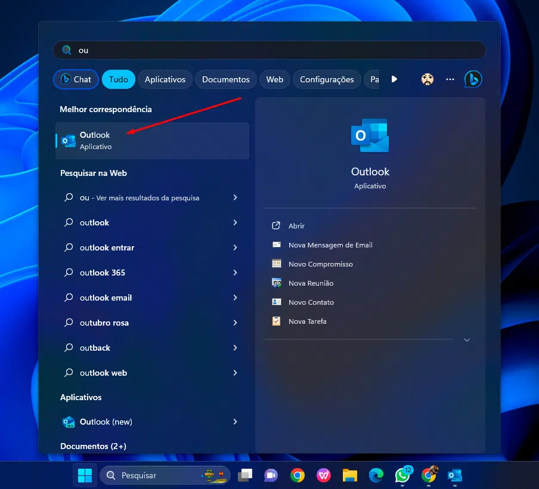The width and height of the screenshot is (539, 489).
Task: Launch Google Chrome from taskbar
Action: [298, 475]
